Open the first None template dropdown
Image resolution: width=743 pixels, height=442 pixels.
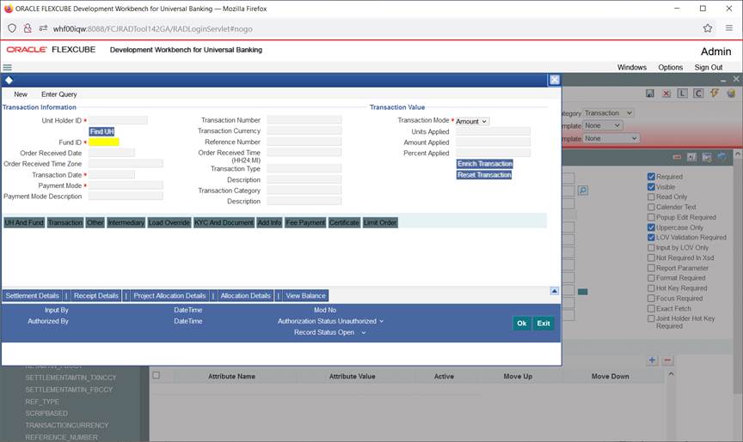coord(602,126)
